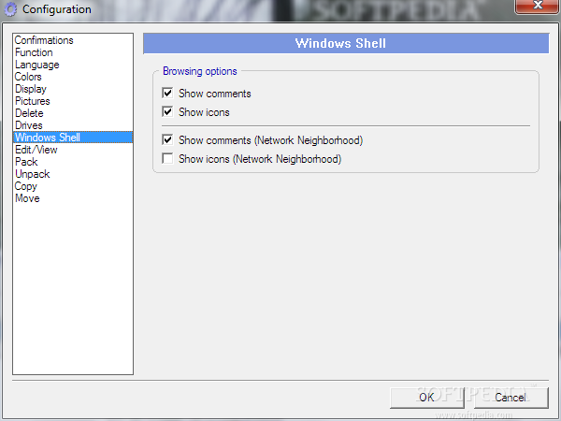Choose the Delete category
This screenshot has width=561, height=421.
pos(73,113)
